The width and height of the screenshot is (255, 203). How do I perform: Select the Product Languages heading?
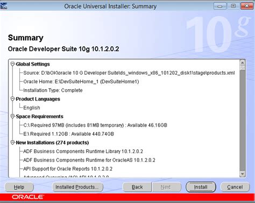38,99
